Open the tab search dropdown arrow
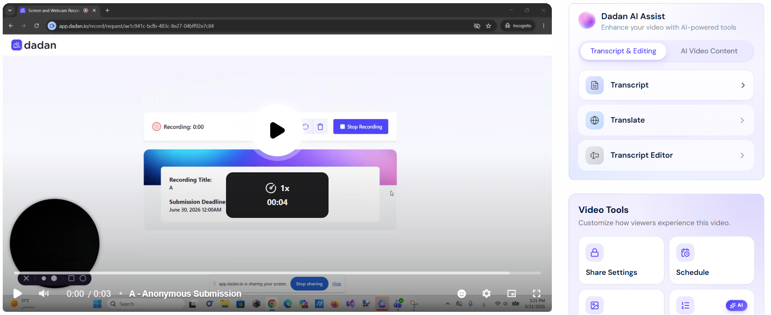The width and height of the screenshot is (771, 315). point(10,10)
